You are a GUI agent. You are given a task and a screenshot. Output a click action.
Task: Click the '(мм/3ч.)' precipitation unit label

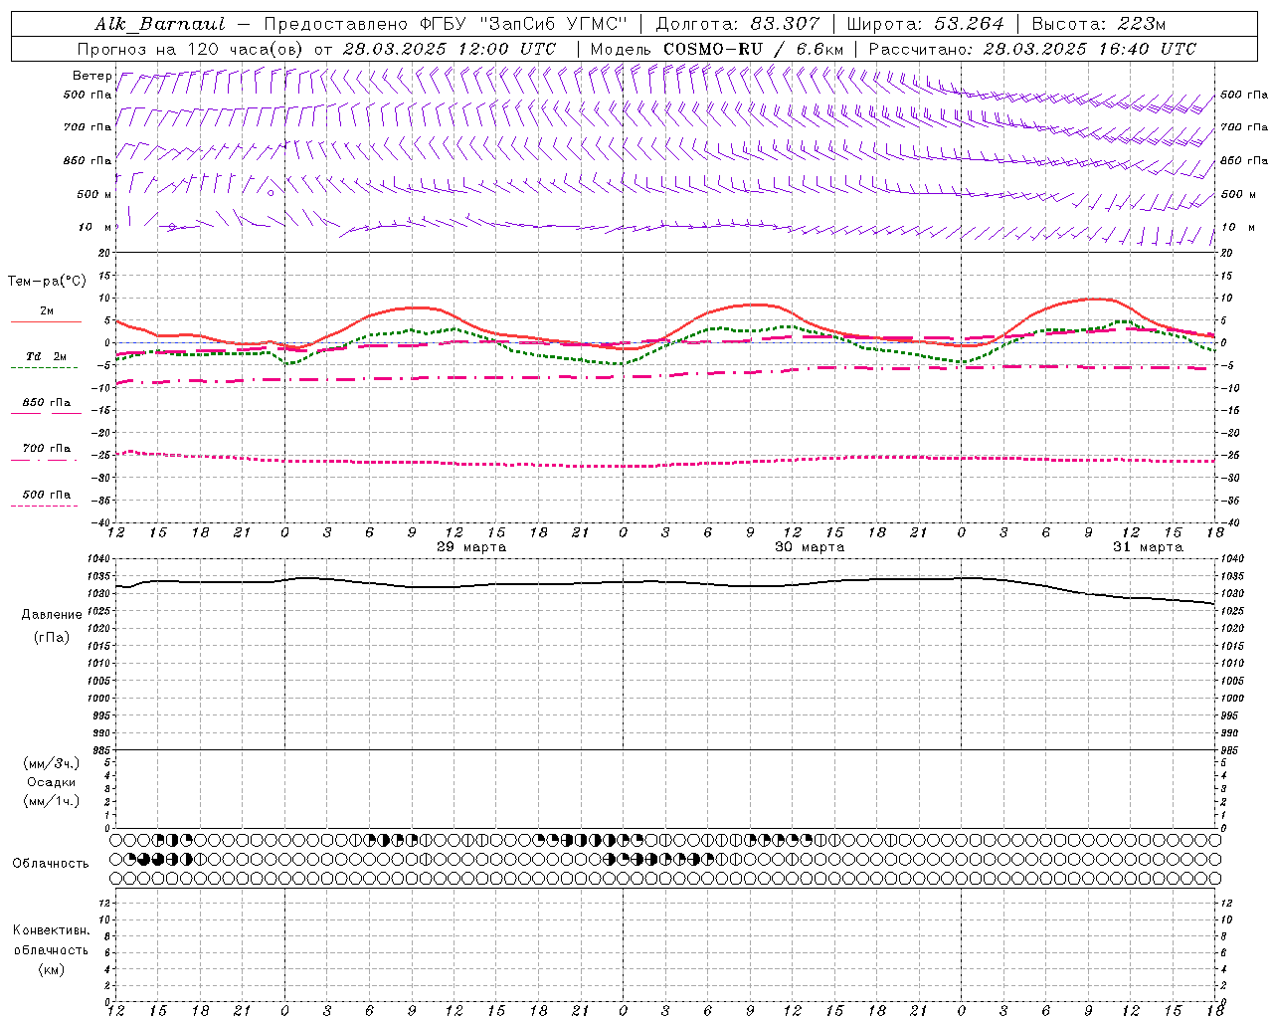click(52, 763)
